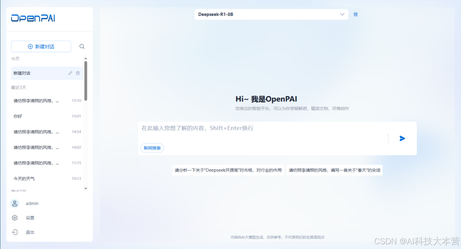Open the 你好 conversation
The height and width of the screenshot is (249, 461).
tap(47, 116)
